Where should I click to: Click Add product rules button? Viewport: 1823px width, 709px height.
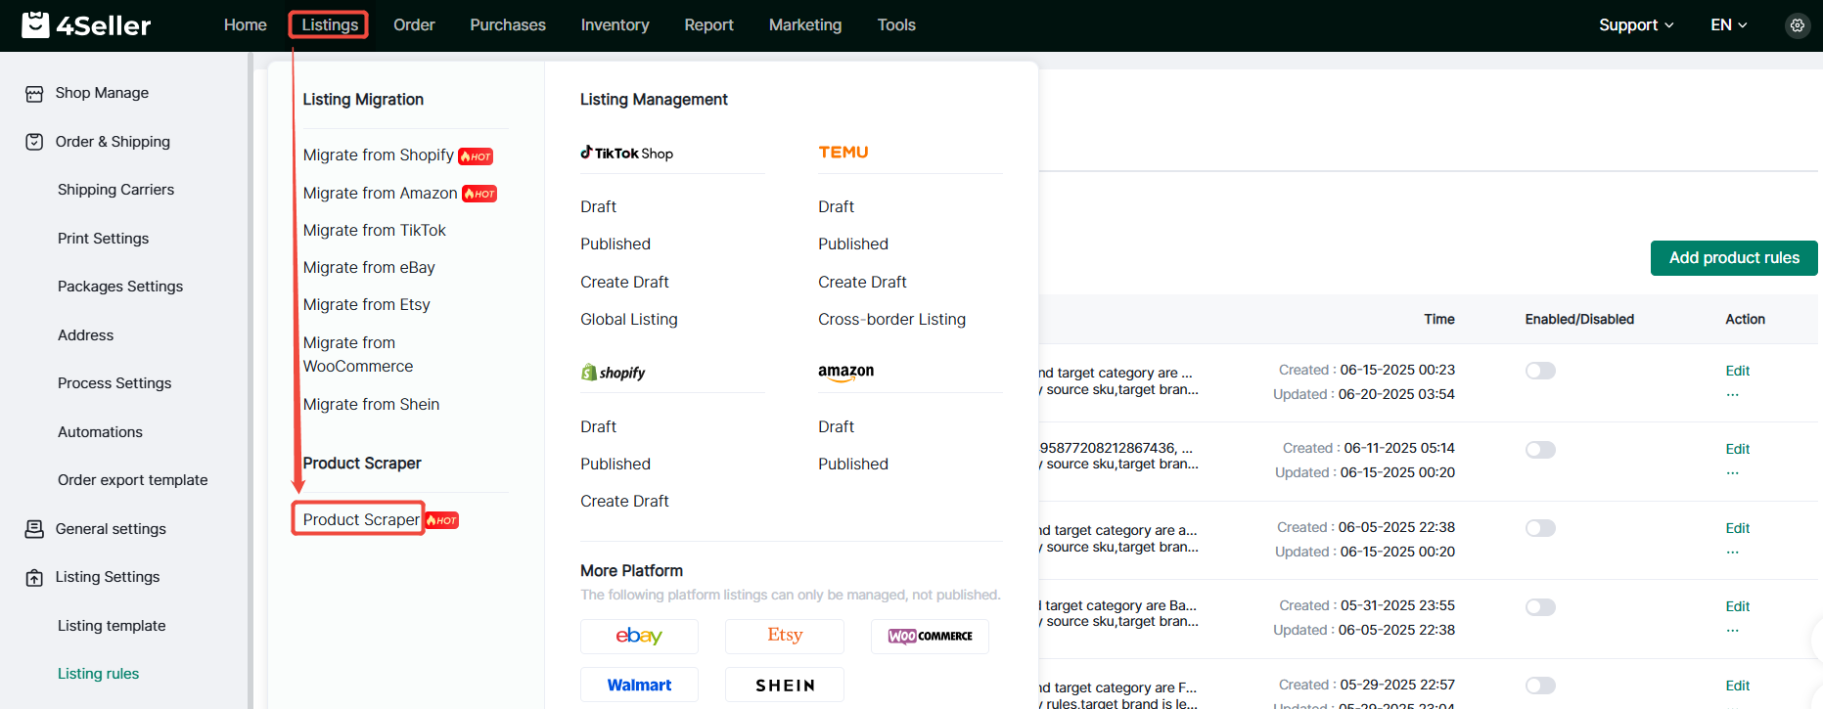tap(1734, 258)
